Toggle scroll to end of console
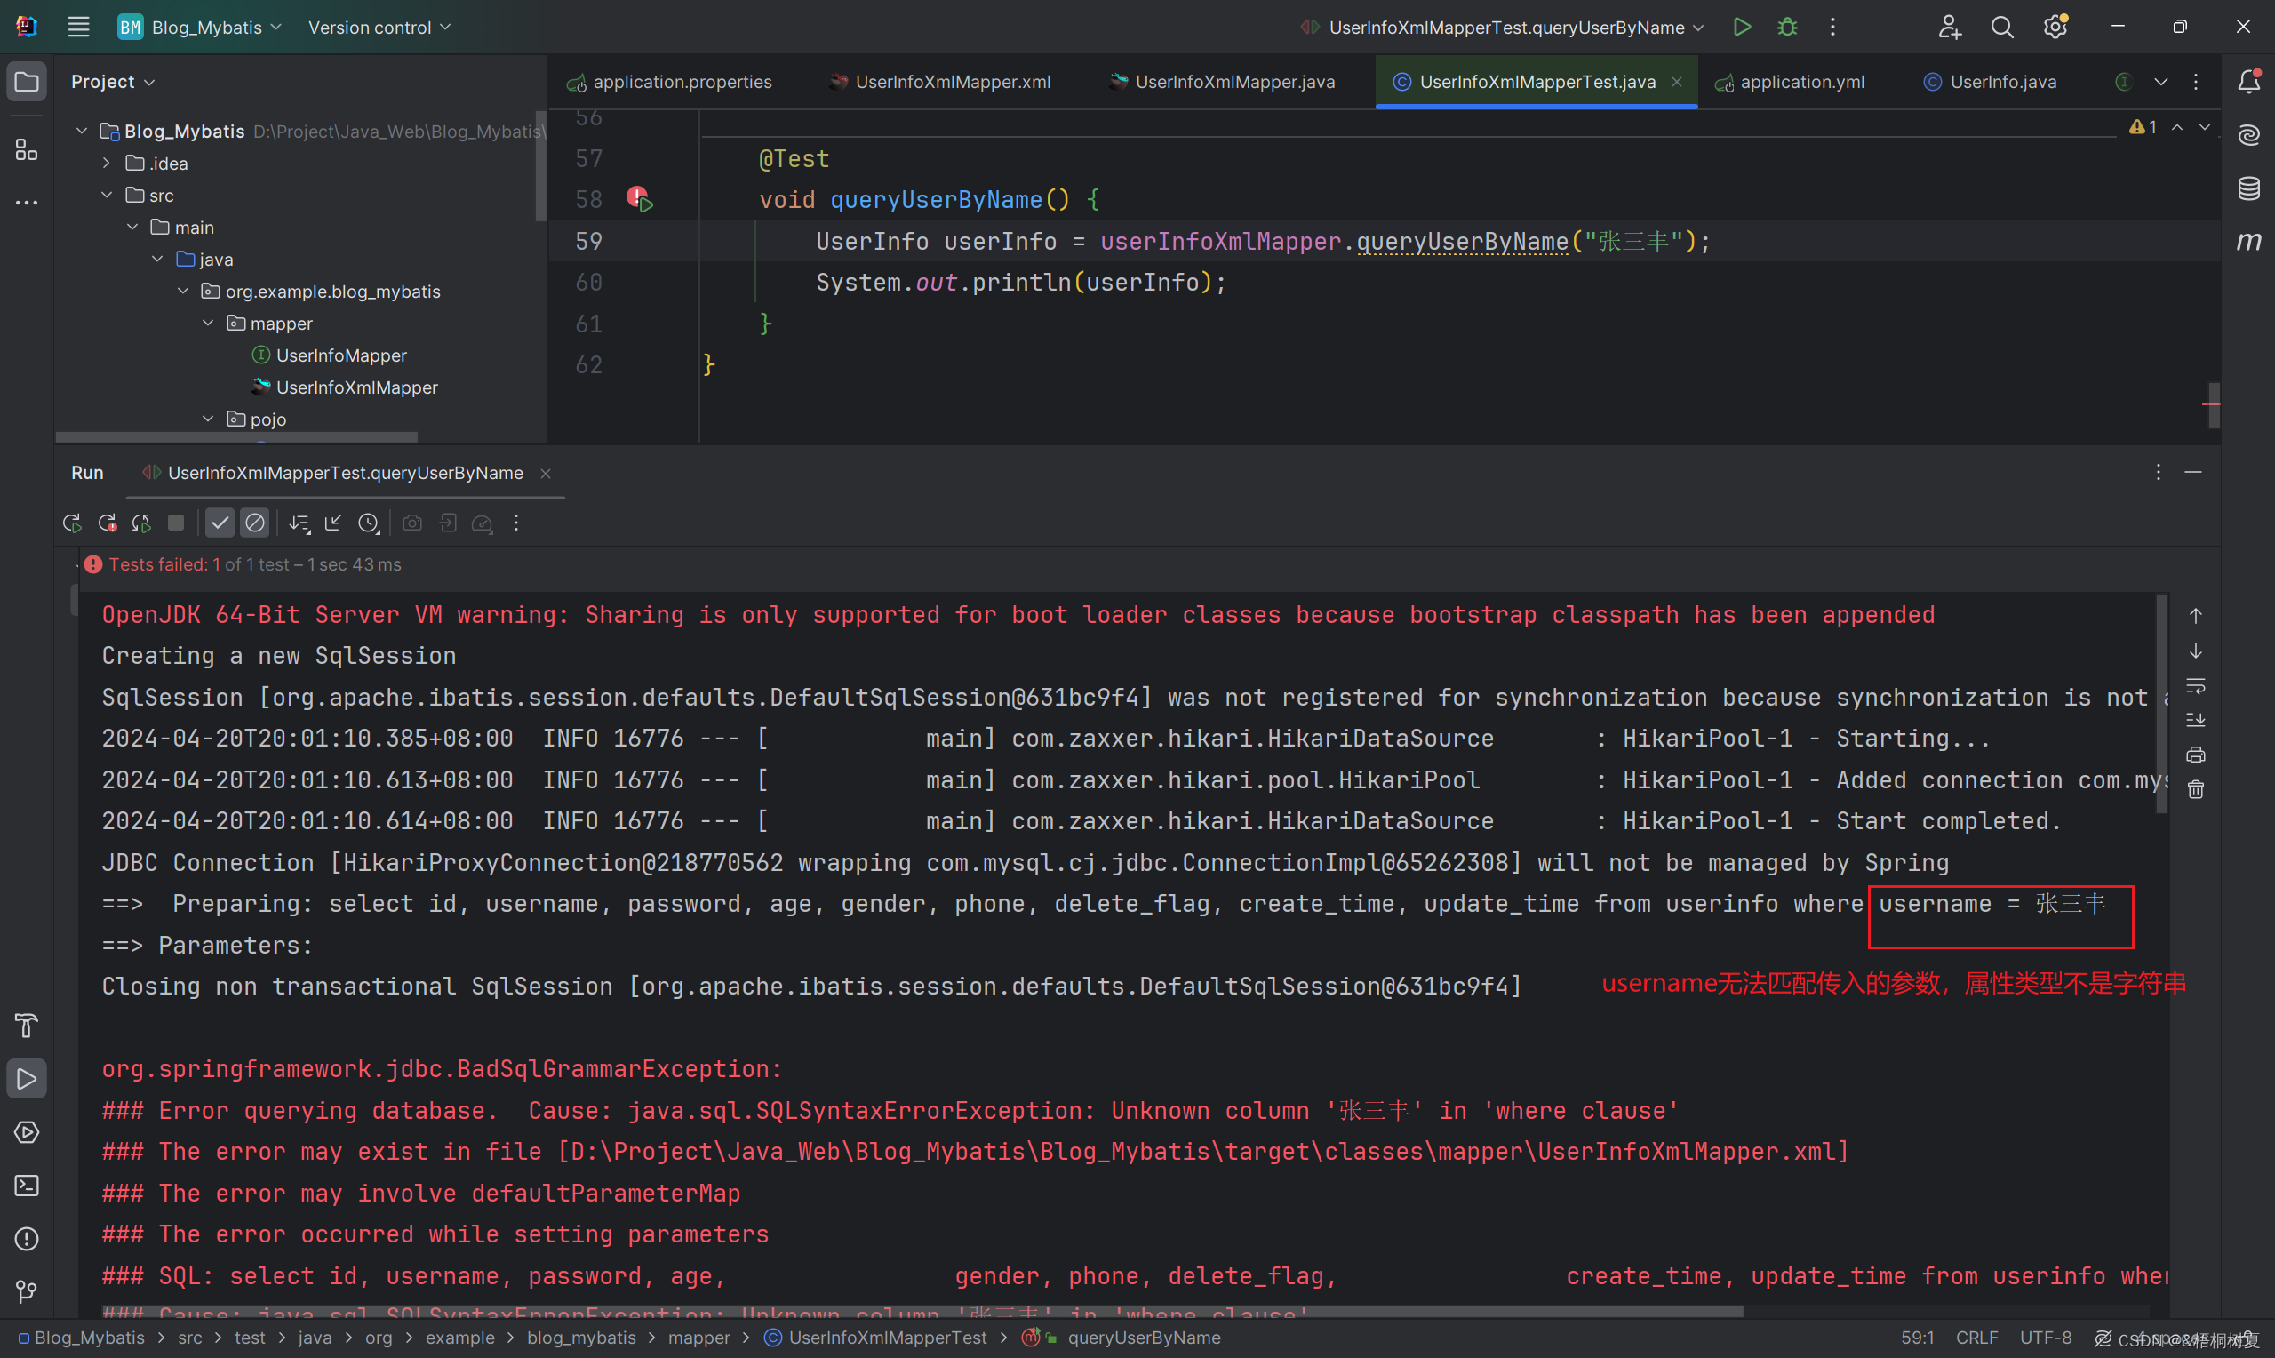The image size is (2275, 1358). click(2195, 719)
